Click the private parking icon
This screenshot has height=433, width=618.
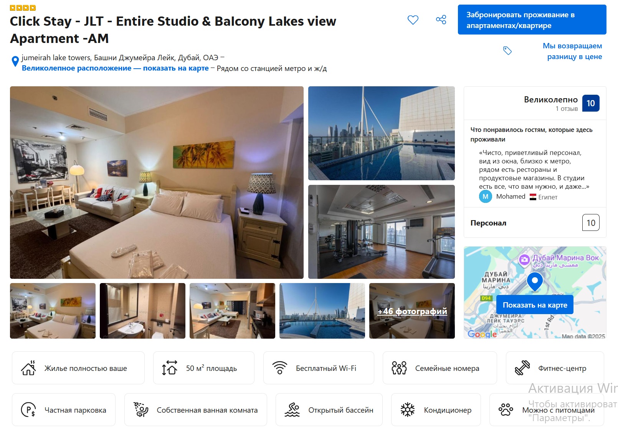[28, 410]
